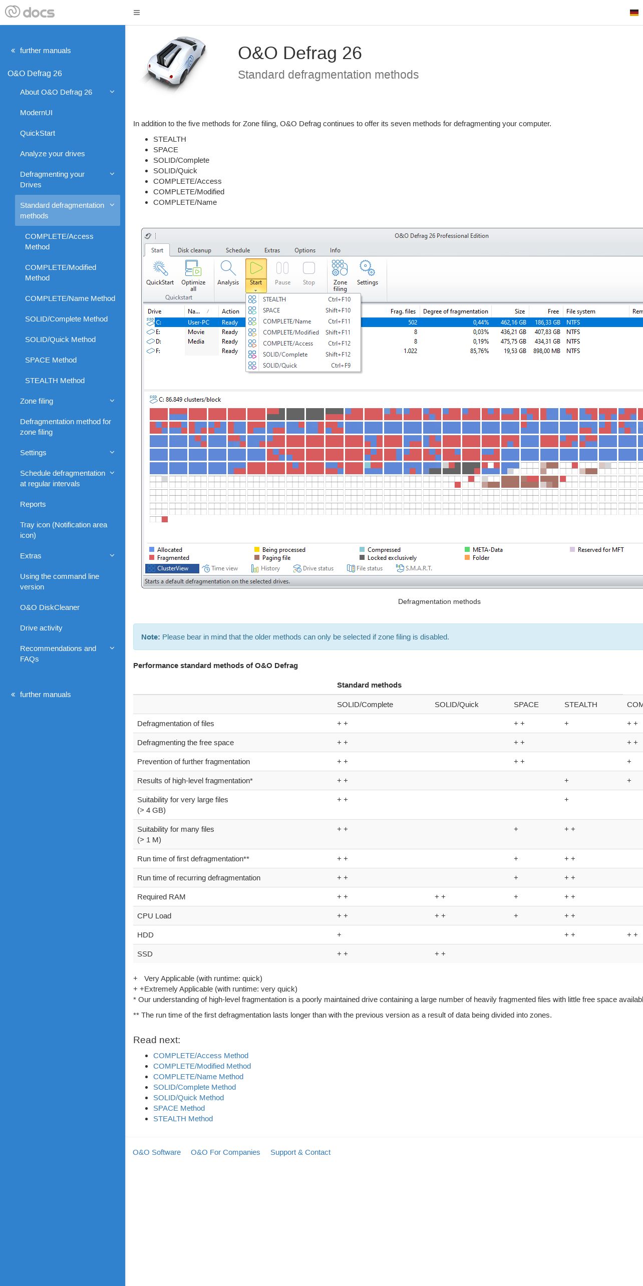Image resolution: width=643 pixels, height=1286 pixels.
Task: Open the ModernUI sidebar page
Action: click(x=36, y=113)
